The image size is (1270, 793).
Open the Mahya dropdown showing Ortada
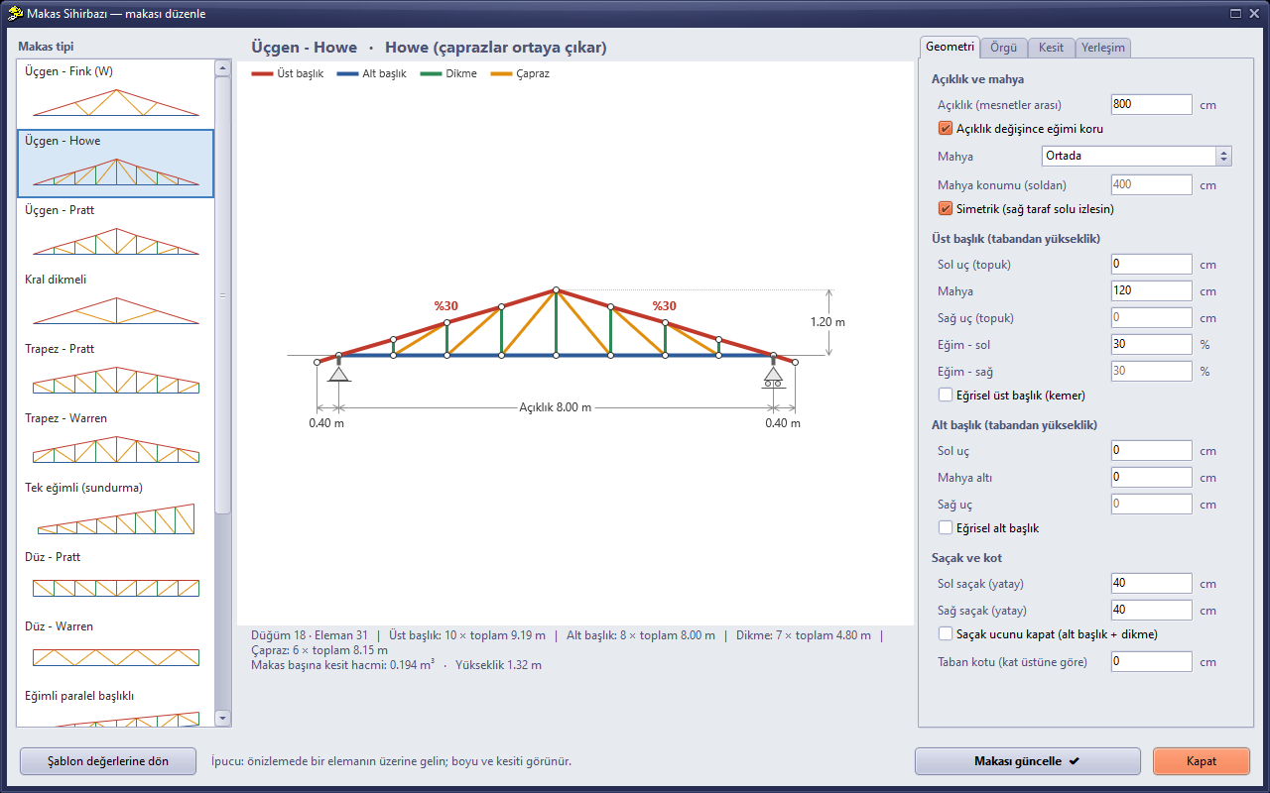pyautogui.click(x=1136, y=156)
